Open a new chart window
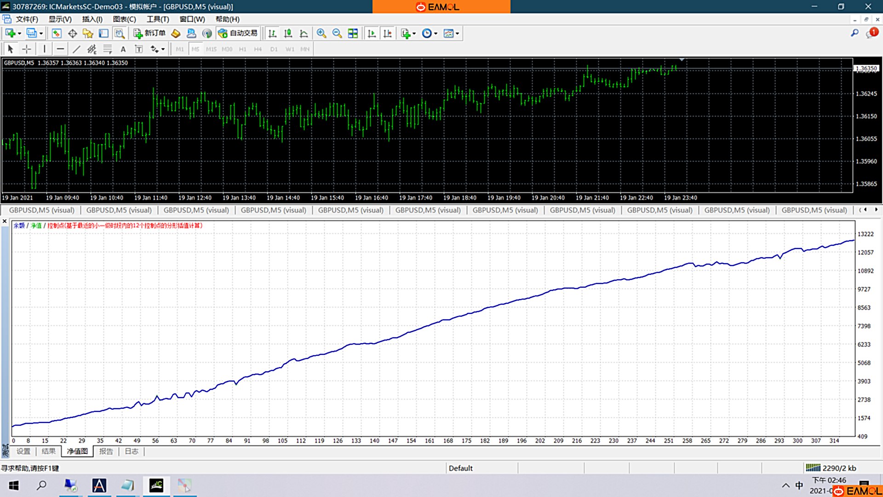The height and width of the screenshot is (497, 883). click(x=10, y=33)
